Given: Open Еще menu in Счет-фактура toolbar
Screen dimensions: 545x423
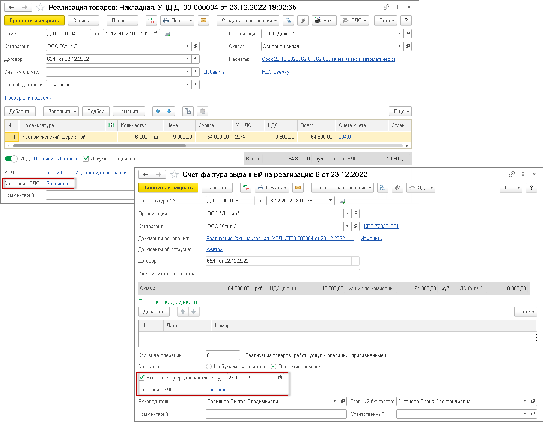Looking at the screenshot, I should coord(511,187).
